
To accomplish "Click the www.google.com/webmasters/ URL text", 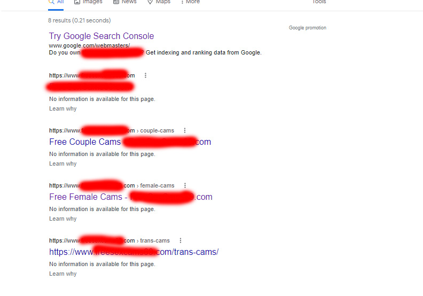I will point(89,45).
